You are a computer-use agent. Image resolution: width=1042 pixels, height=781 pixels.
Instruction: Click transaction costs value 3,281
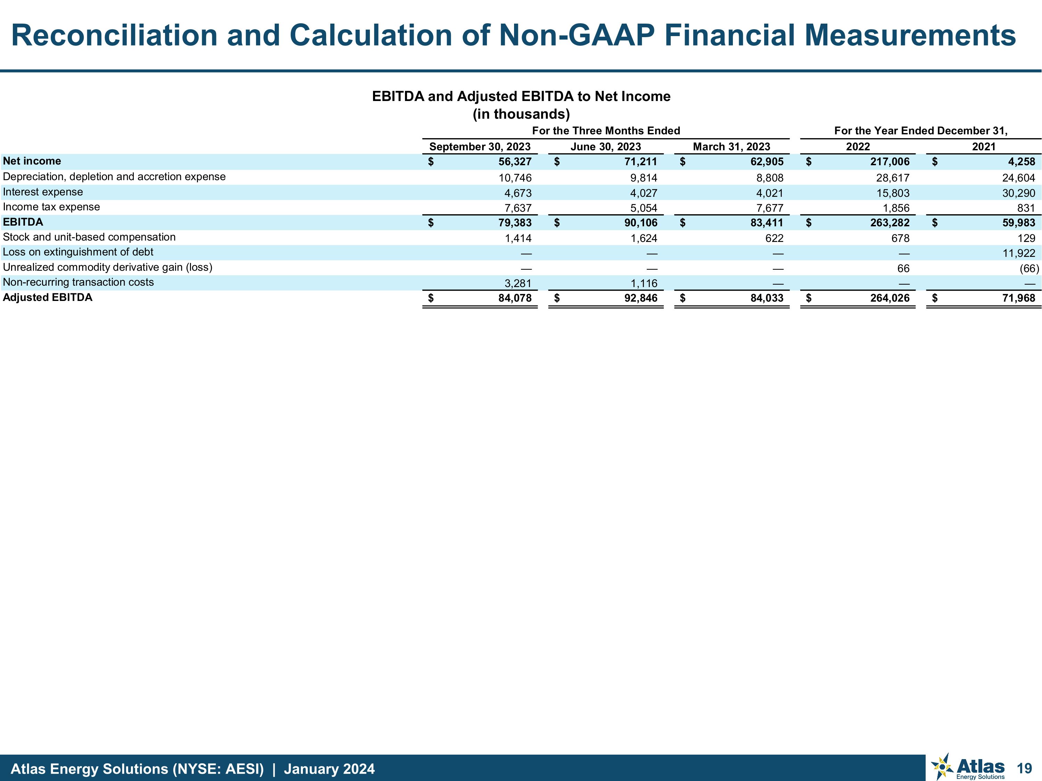[518, 283]
